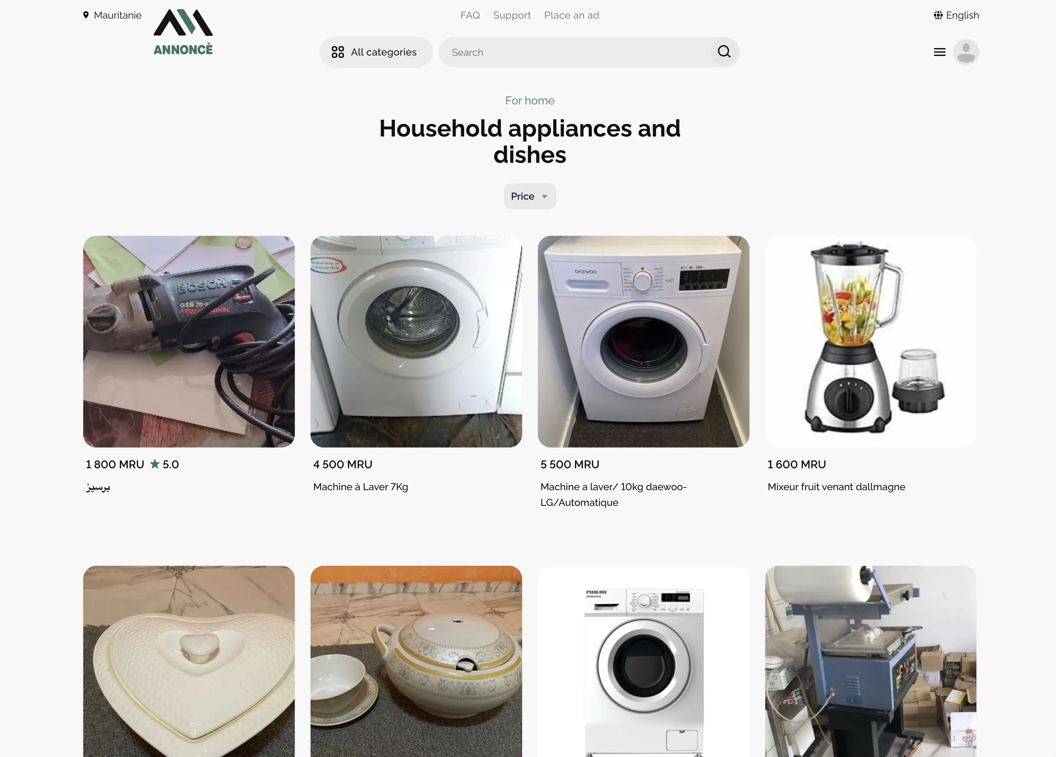Open the Price filter dropdown
Viewport: 1056px width, 757px height.
point(529,196)
